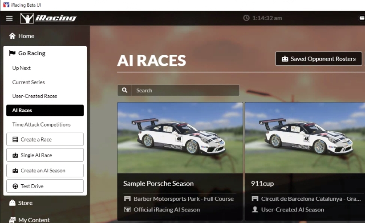Viewport: 365px width, 223px height.
Task: Open Sample Porsche Season car thumbnail
Action: point(180,138)
